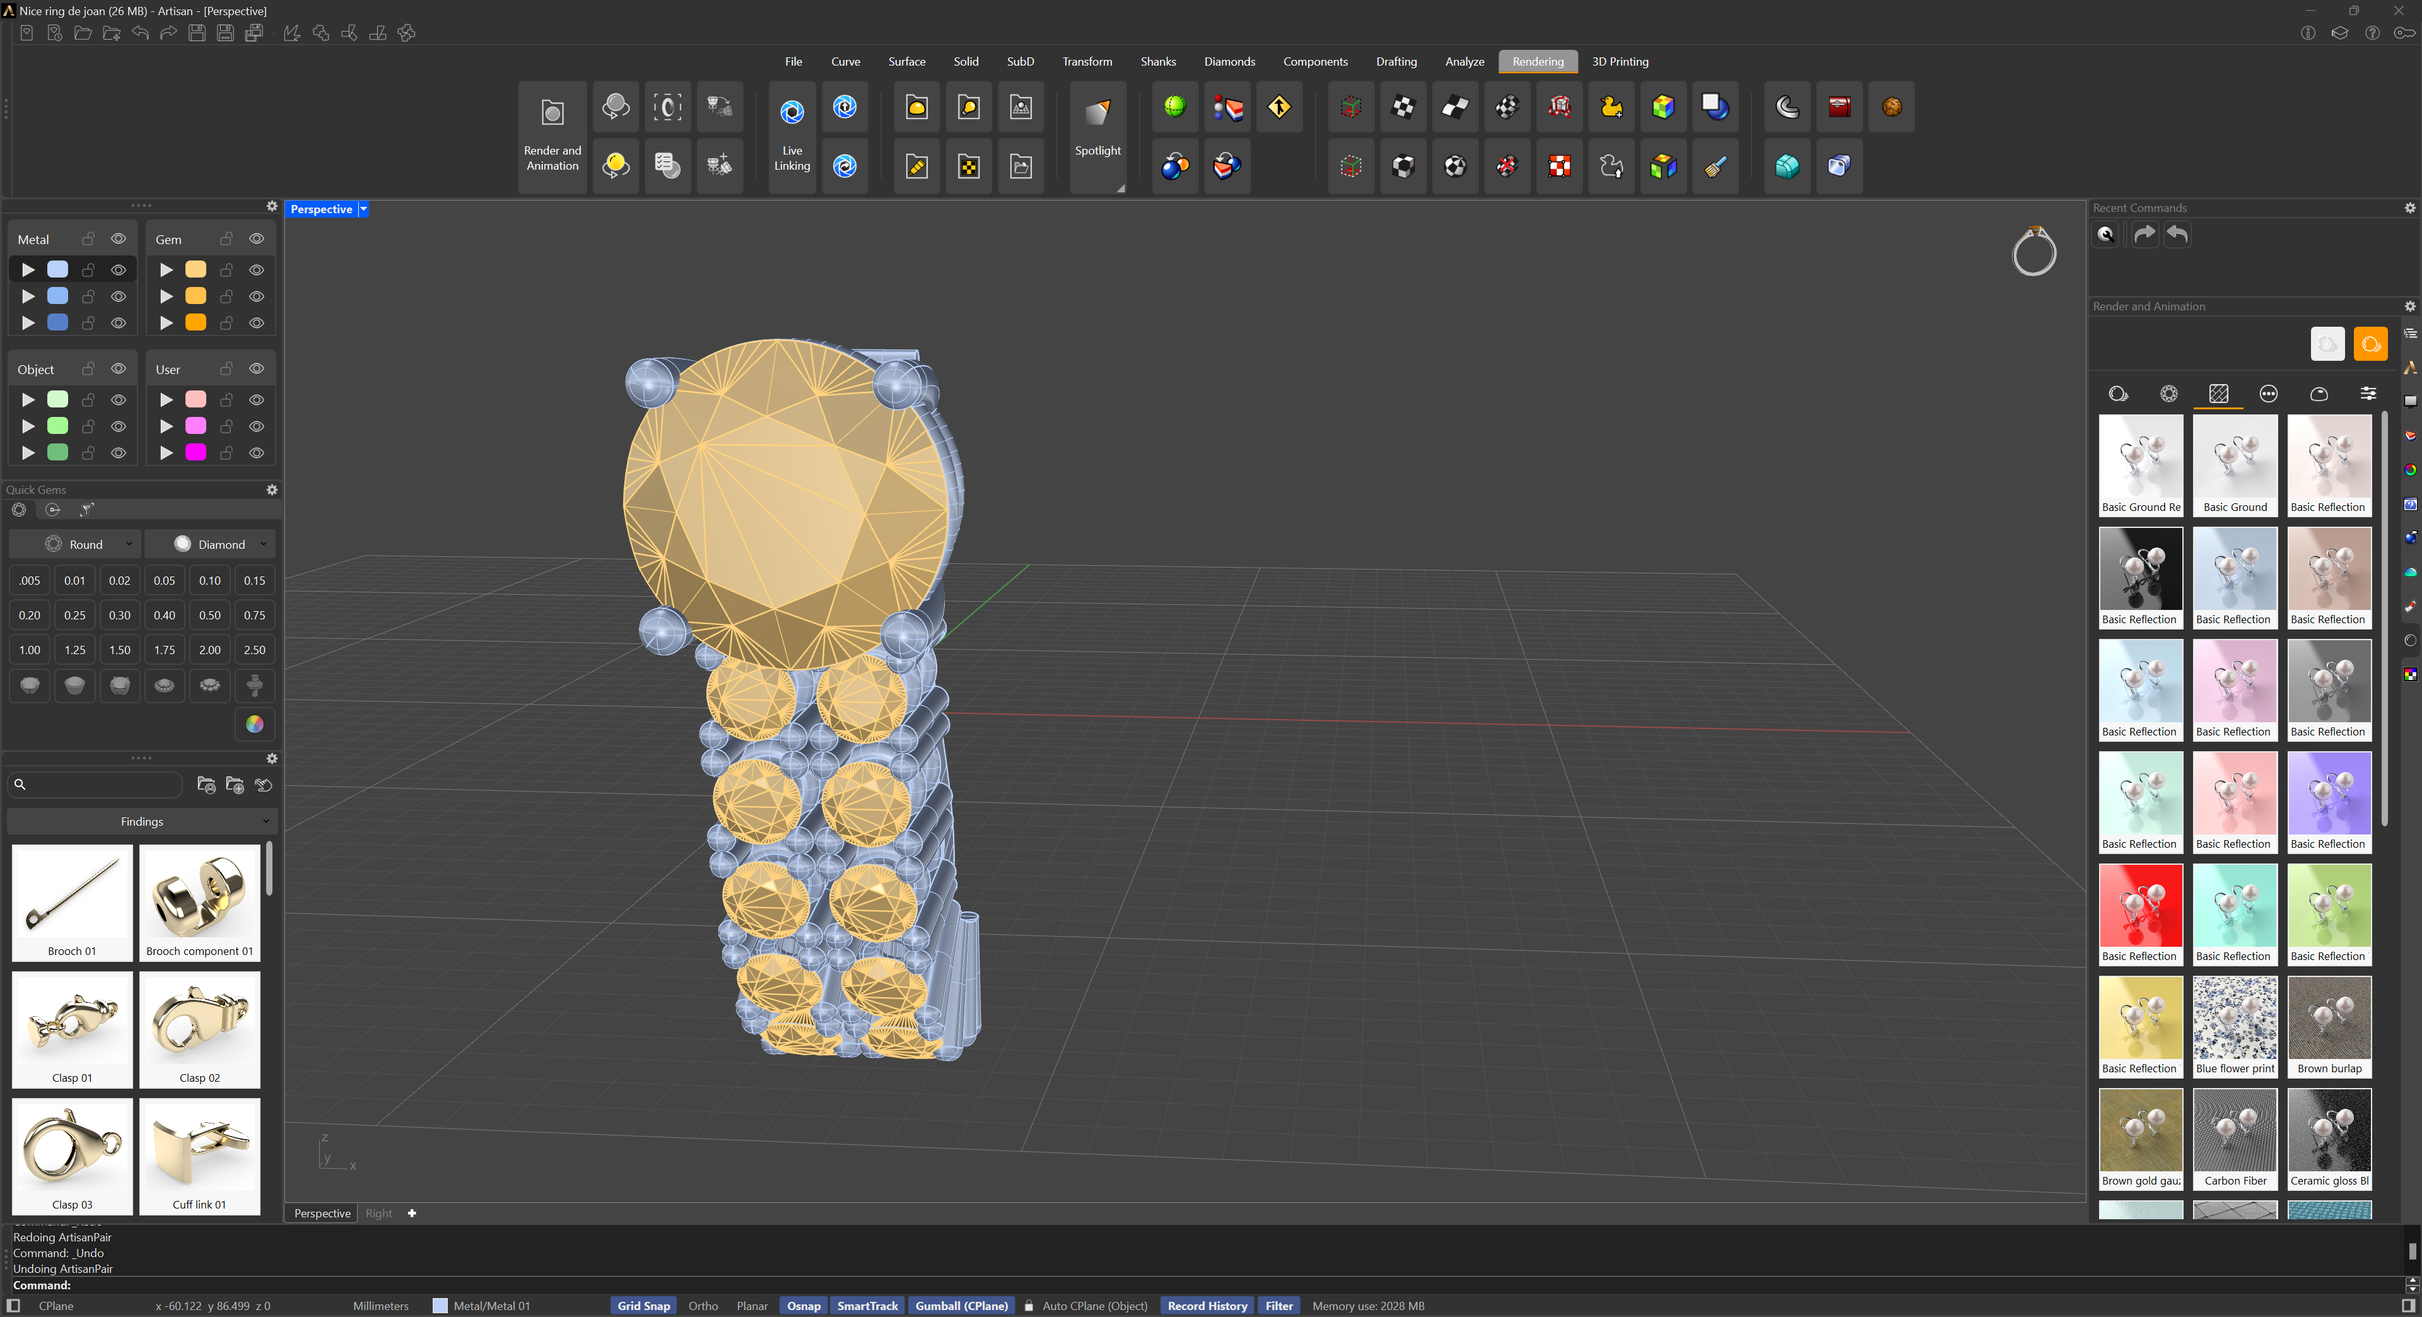This screenshot has height=1317, width=2422.
Task: Click the Grid Snap status button
Action: [643, 1306]
